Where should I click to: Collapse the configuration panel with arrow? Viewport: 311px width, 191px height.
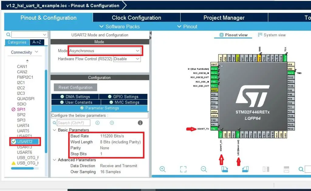tap(151, 33)
